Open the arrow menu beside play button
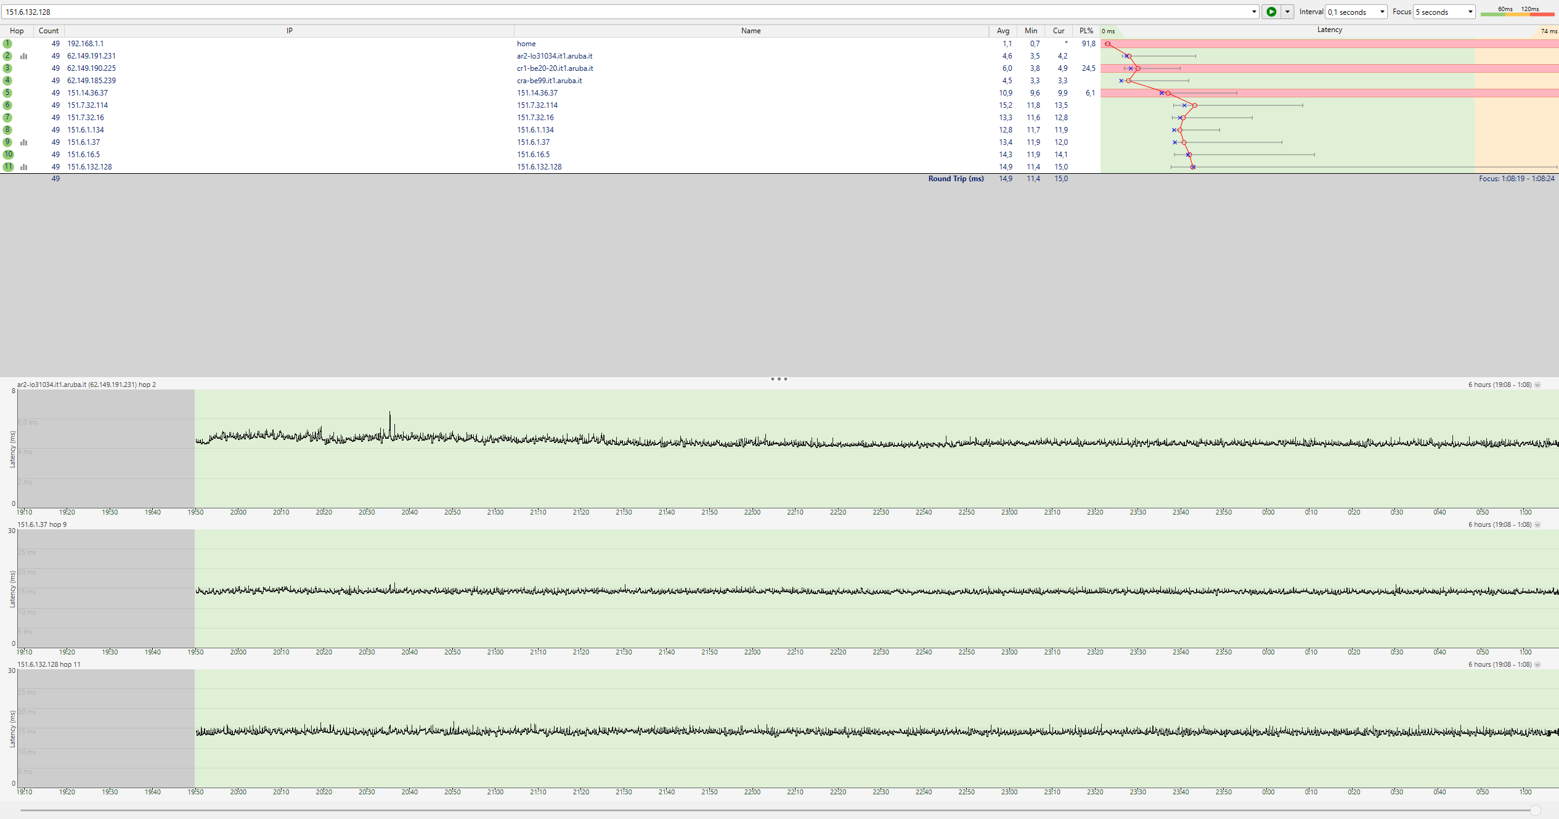This screenshot has width=1559, height=819. click(1287, 12)
